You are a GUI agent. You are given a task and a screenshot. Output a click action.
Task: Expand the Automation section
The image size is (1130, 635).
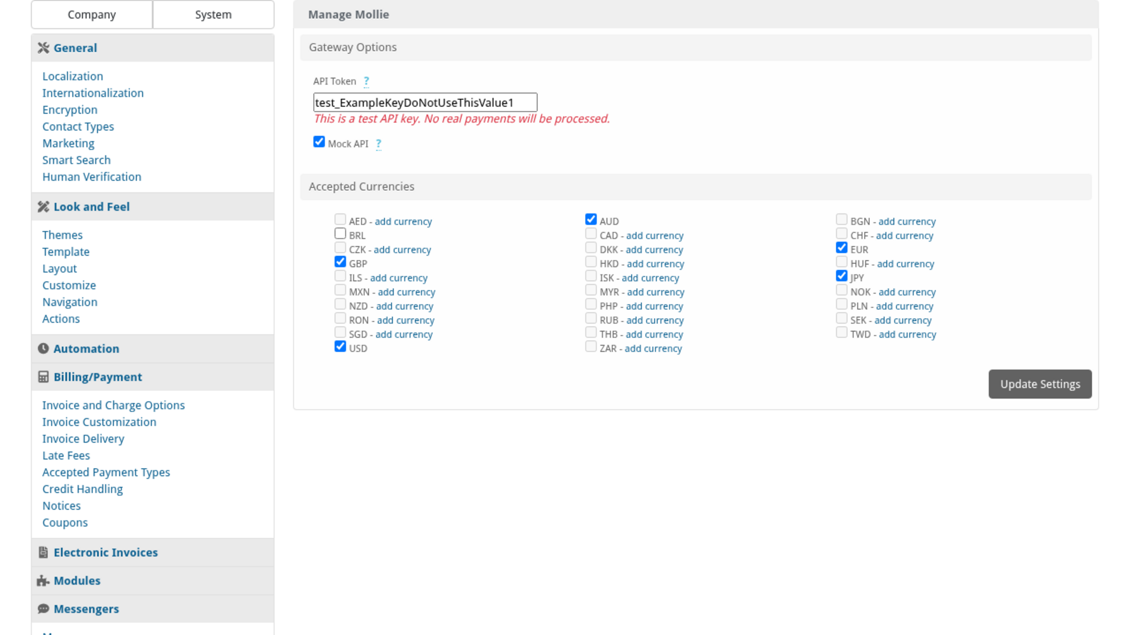pos(152,349)
